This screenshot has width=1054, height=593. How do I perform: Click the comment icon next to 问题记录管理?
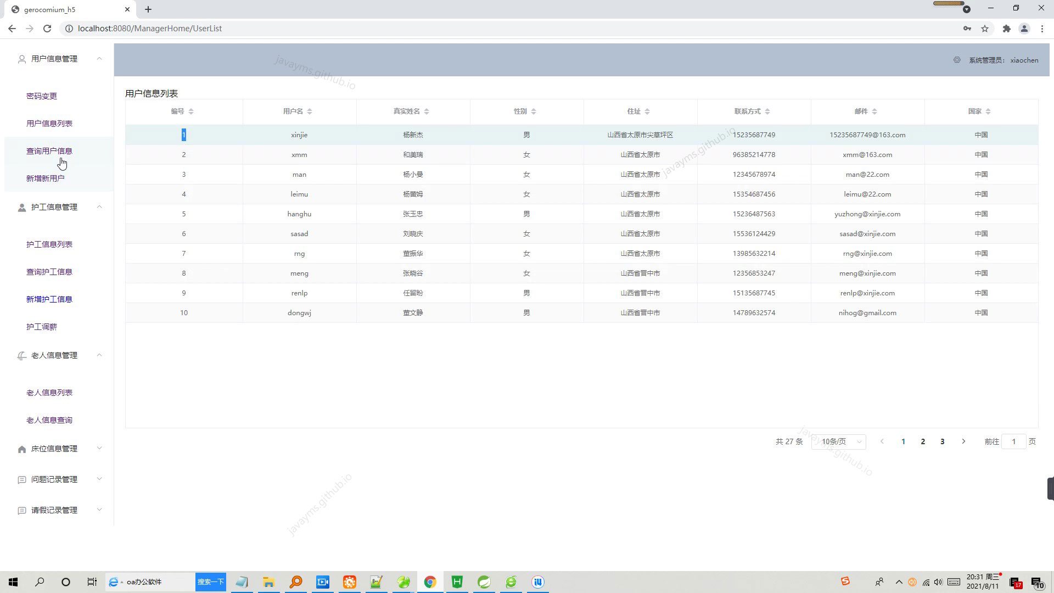pos(21,479)
